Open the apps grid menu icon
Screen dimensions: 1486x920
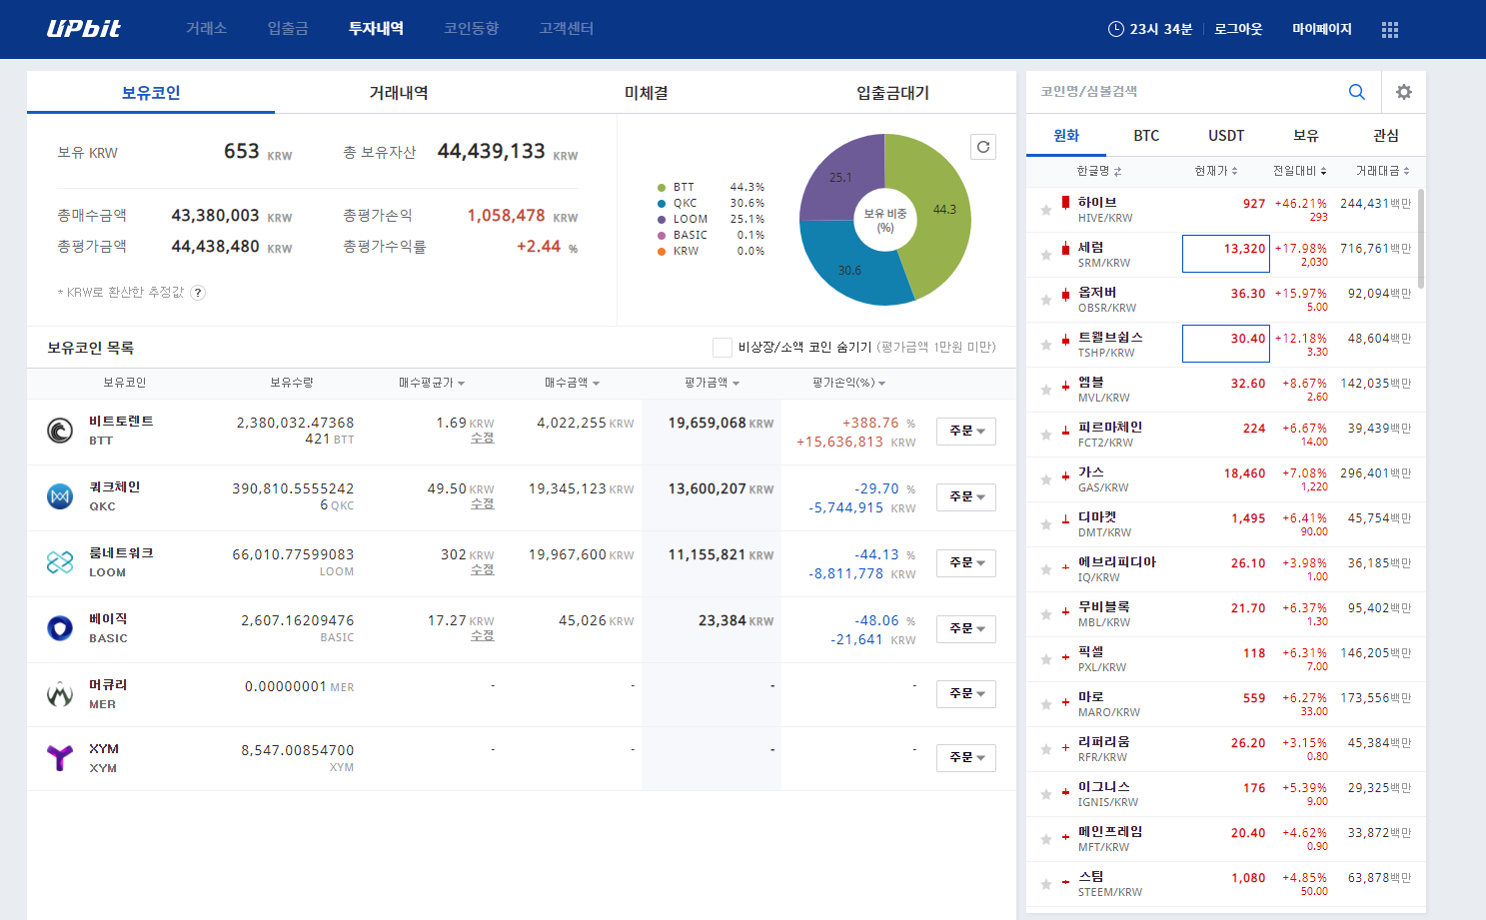tap(1390, 30)
